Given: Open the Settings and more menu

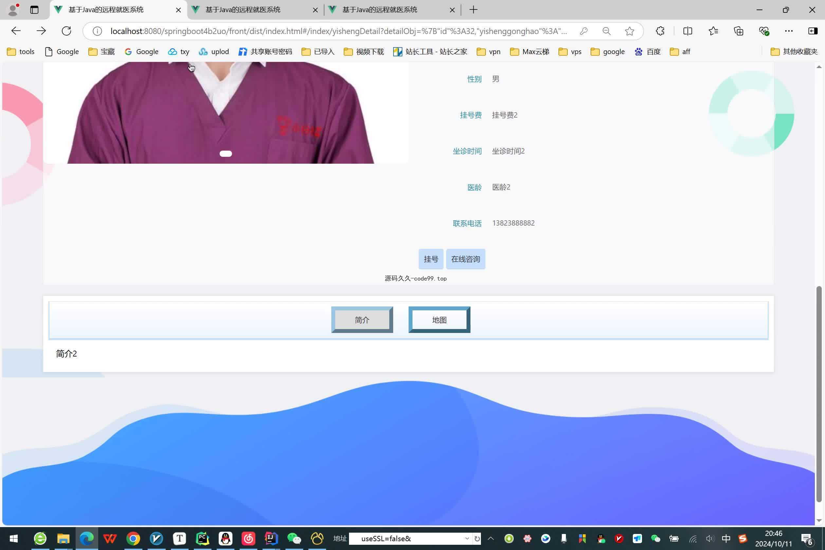Looking at the screenshot, I should tap(789, 31).
